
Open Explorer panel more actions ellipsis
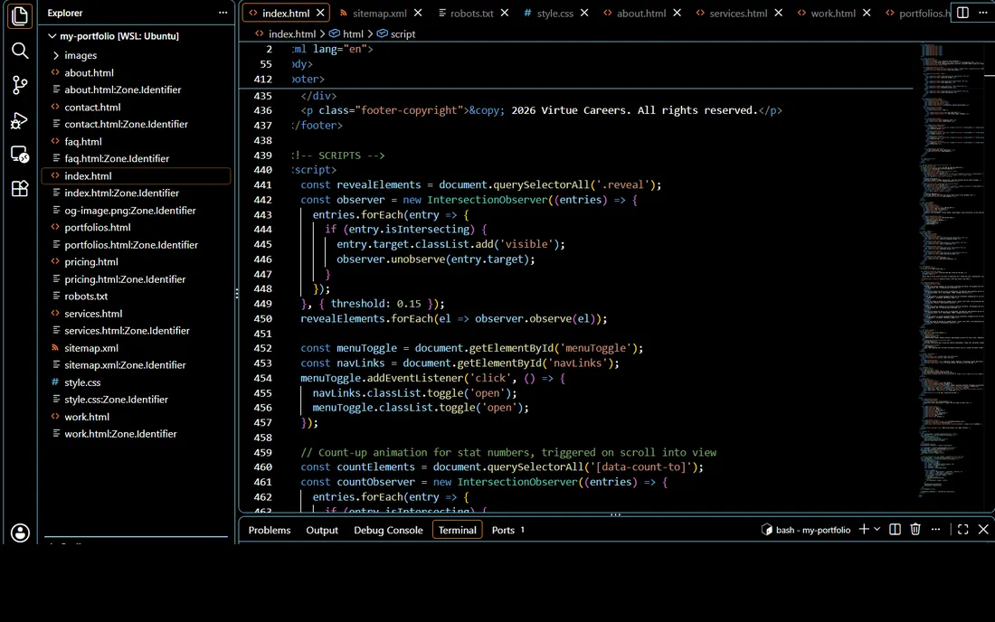[223, 13]
